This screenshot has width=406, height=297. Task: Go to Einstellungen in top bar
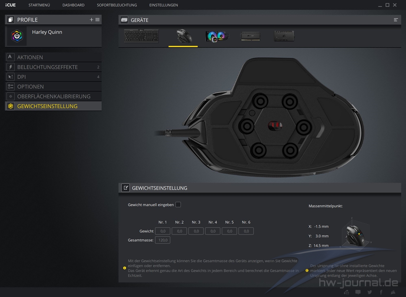pos(163,5)
